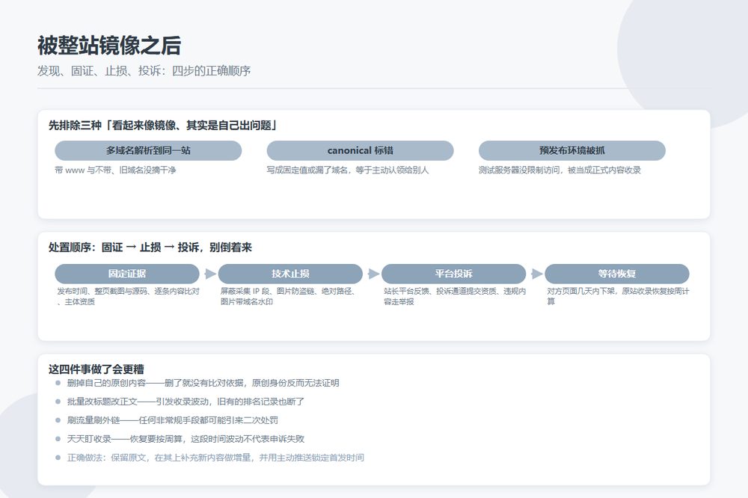This screenshot has width=748, height=498.
Task: Select the 技术止损 step
Action: pyautogui.click(x=290, y=274)
